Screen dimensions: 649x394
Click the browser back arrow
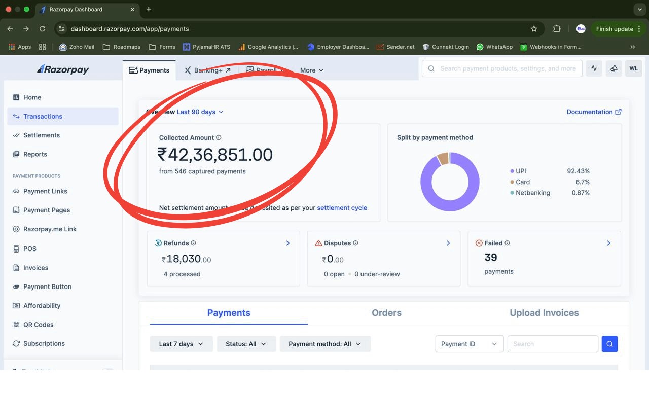10,29
